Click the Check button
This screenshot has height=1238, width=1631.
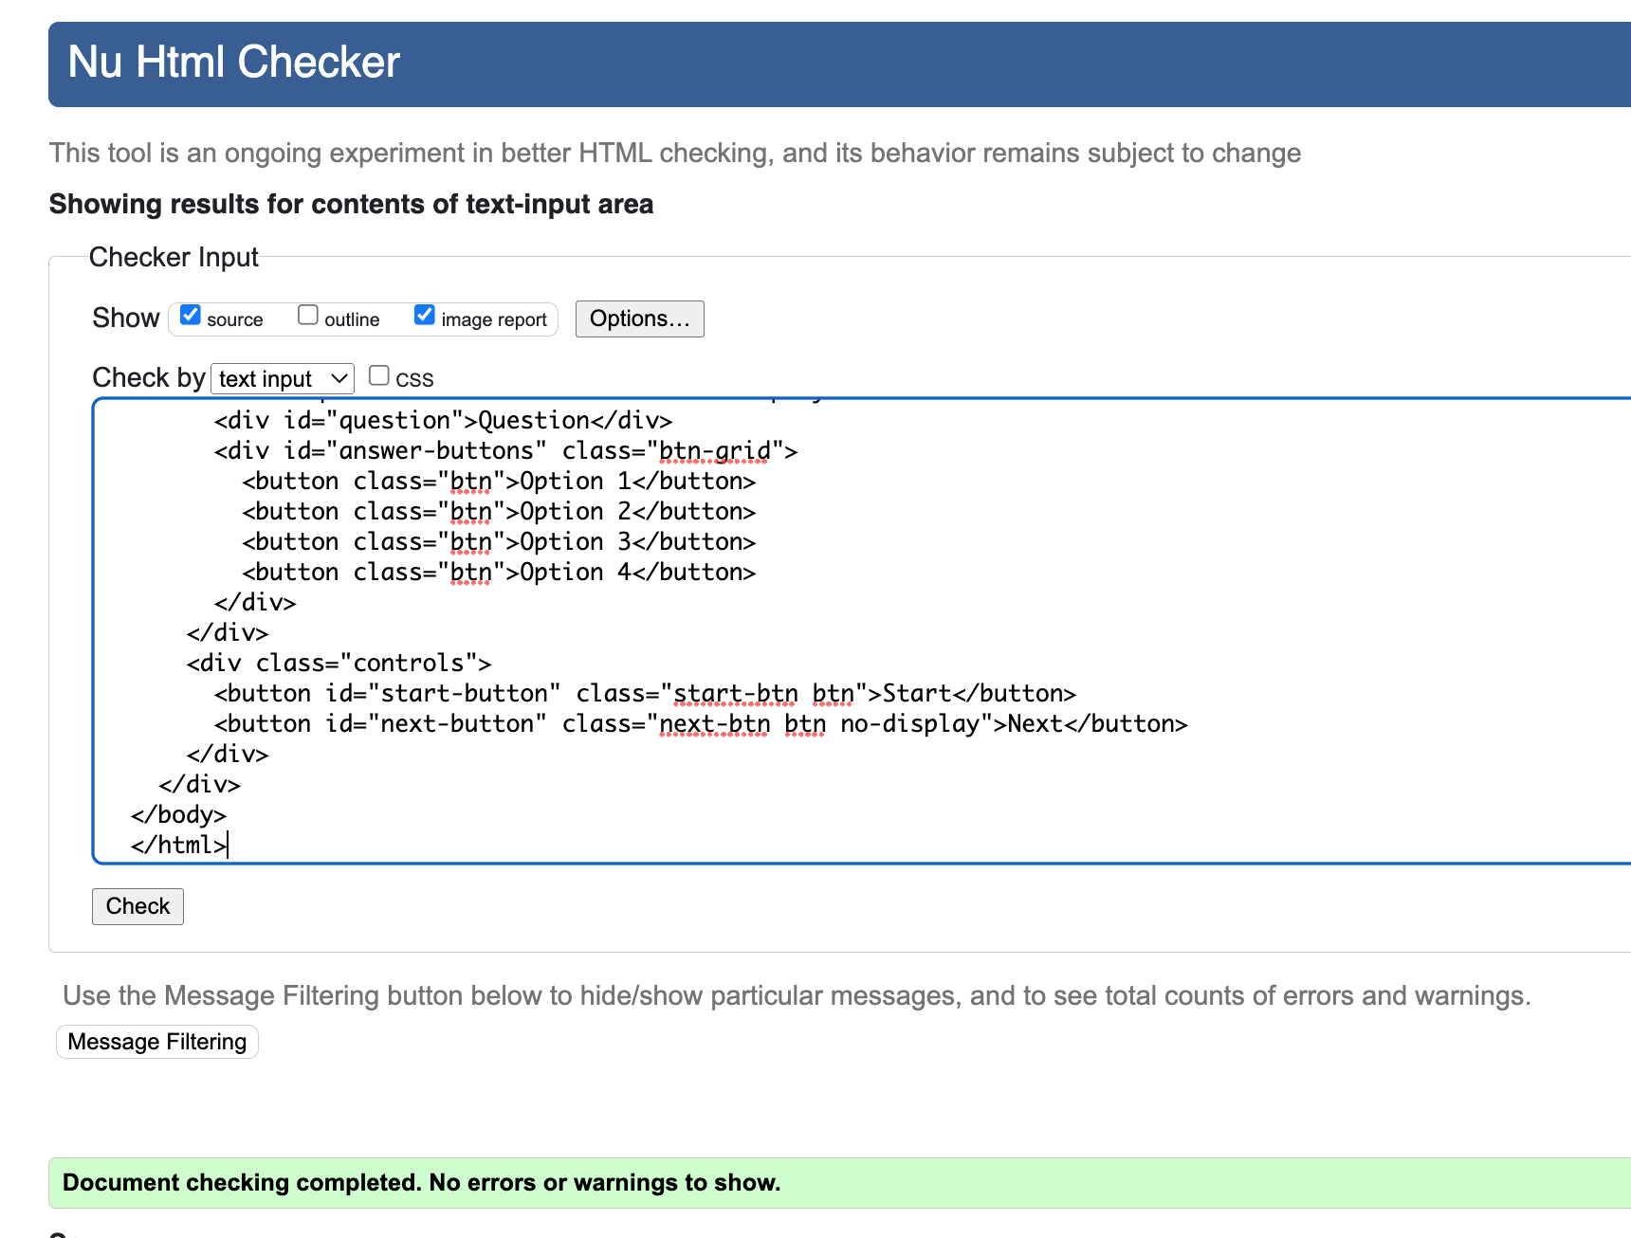point(137,906)
